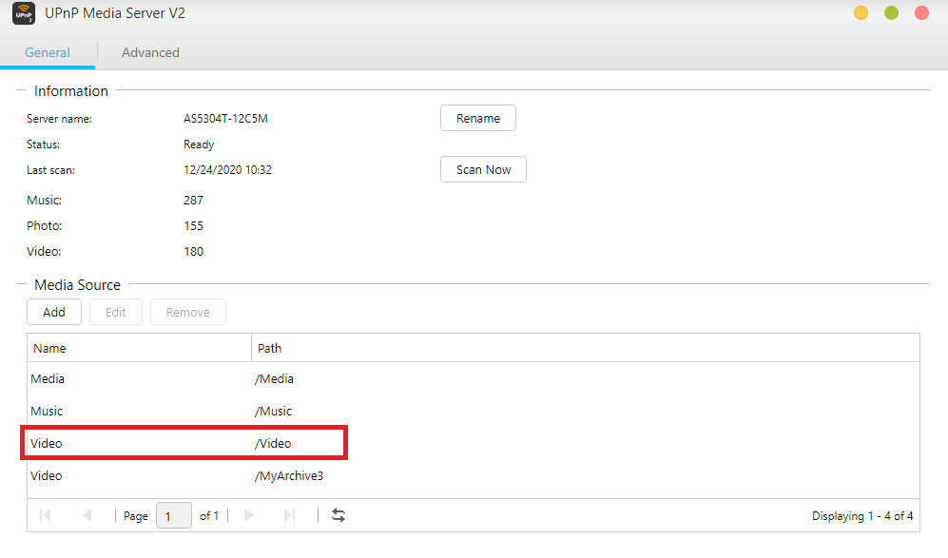Start a scan with Scan Now

click(483, 169)
